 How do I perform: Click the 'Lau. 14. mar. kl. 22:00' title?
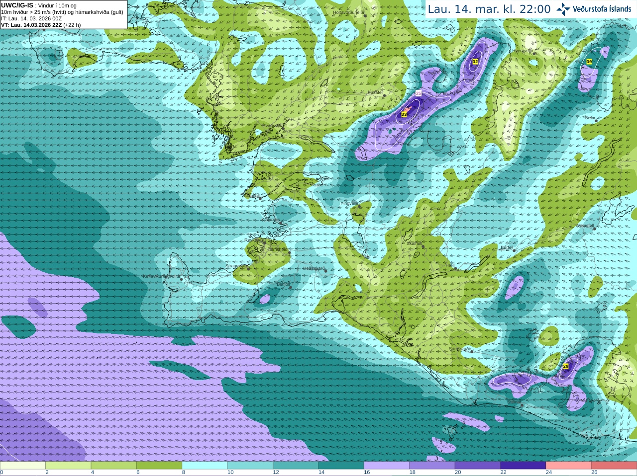click(489, 9)
